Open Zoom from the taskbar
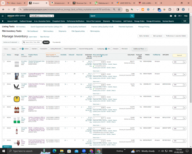The width and height of the screenshot is (192, 154). pyautogui.click(x=84, y=151)
